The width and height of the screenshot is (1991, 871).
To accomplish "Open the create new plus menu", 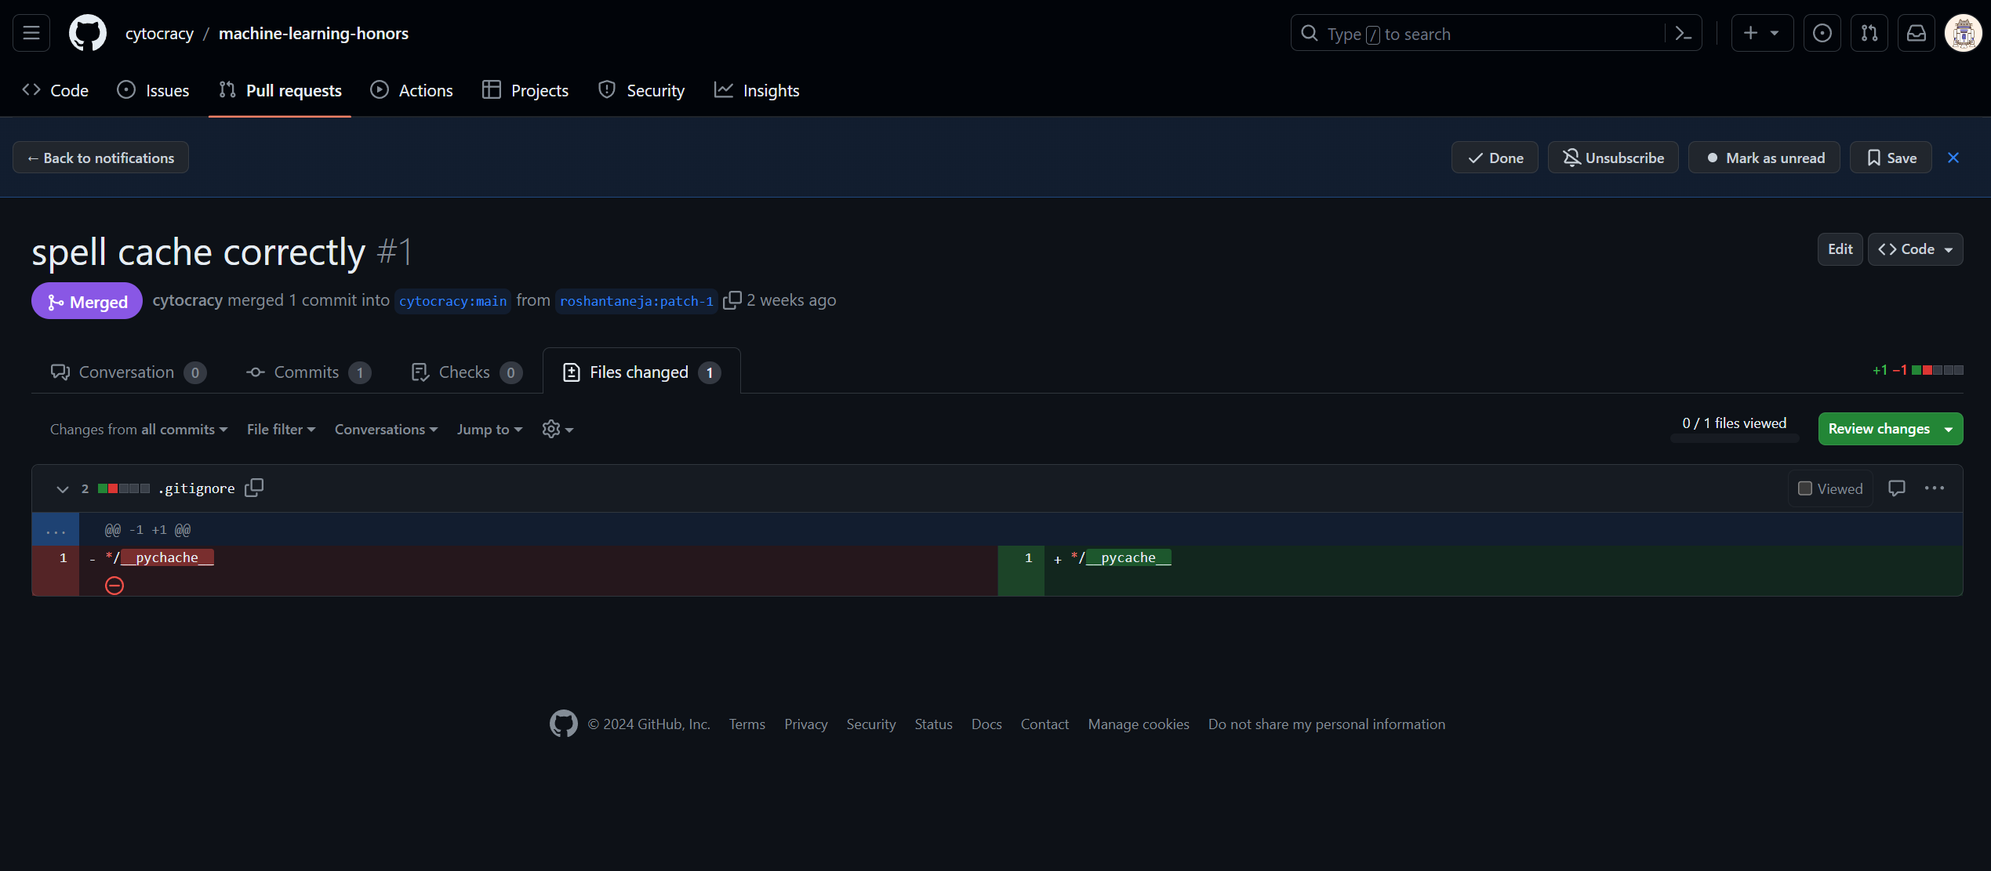I will click(1761, 33).
